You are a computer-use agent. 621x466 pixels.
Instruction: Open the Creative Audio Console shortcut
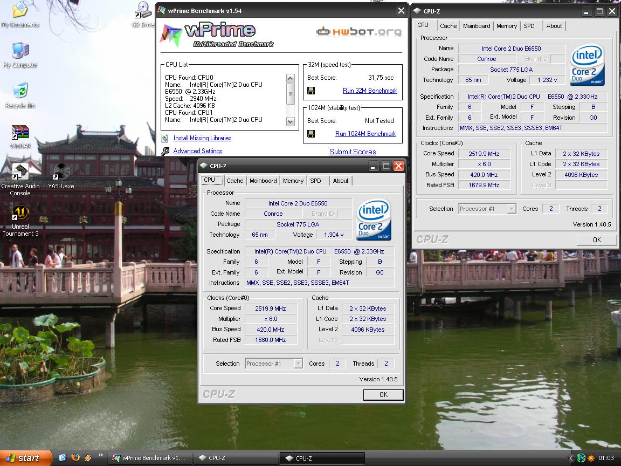tap(20, 180)
